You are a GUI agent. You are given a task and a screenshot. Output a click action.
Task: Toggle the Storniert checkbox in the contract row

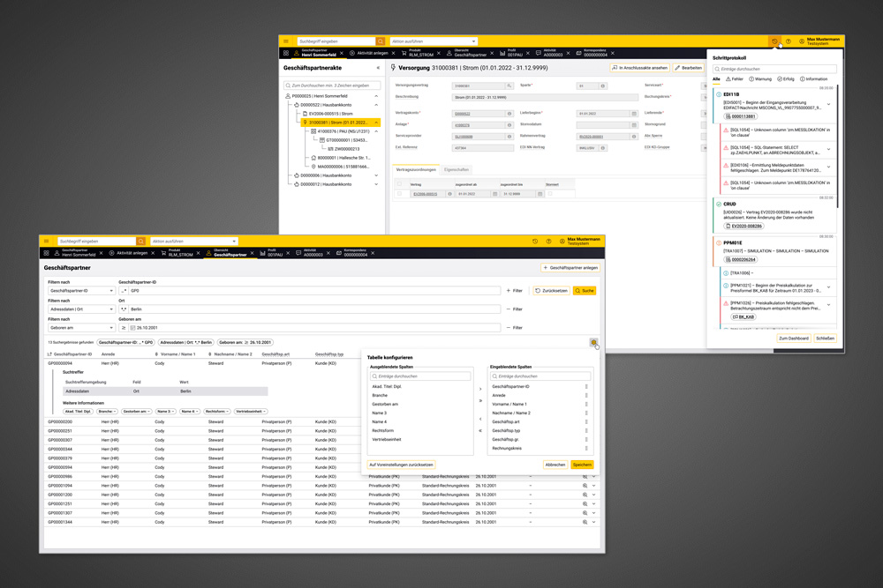point(549,194)
